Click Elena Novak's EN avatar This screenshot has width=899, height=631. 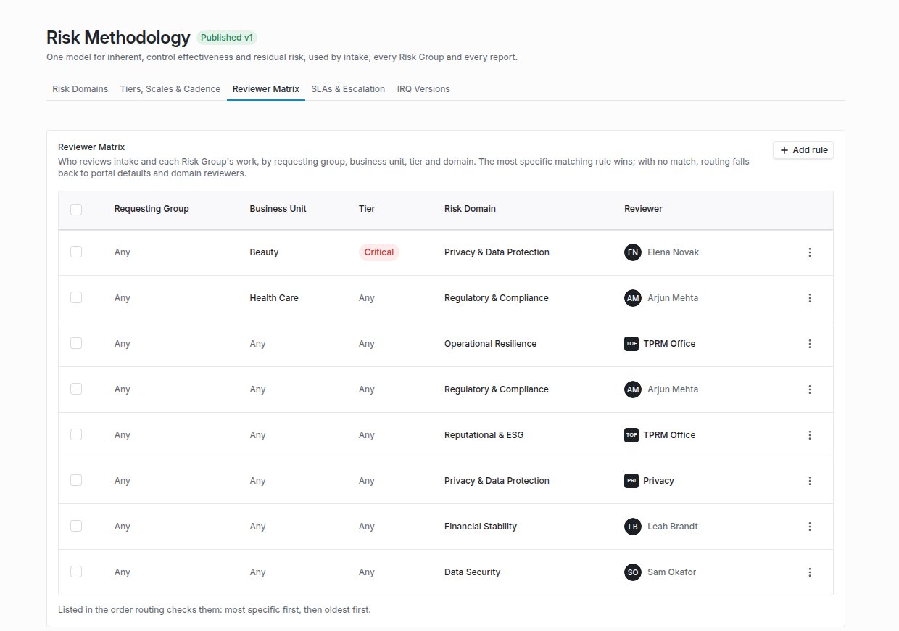[x=633, y=252]
